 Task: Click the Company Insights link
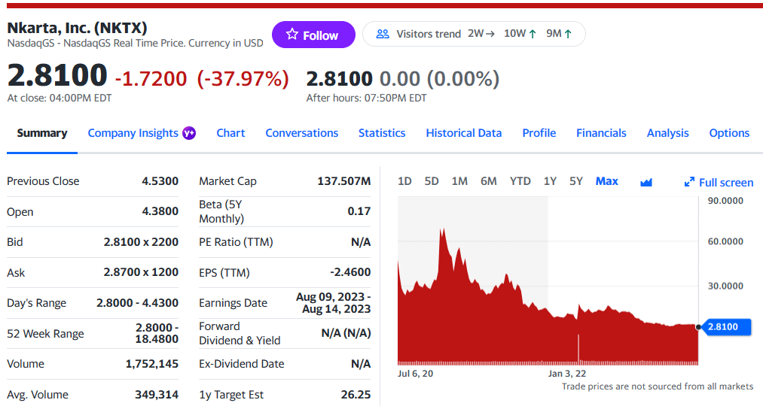133,133
